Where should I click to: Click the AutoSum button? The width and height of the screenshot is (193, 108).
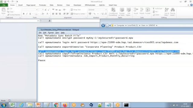(x=157, y=9)
